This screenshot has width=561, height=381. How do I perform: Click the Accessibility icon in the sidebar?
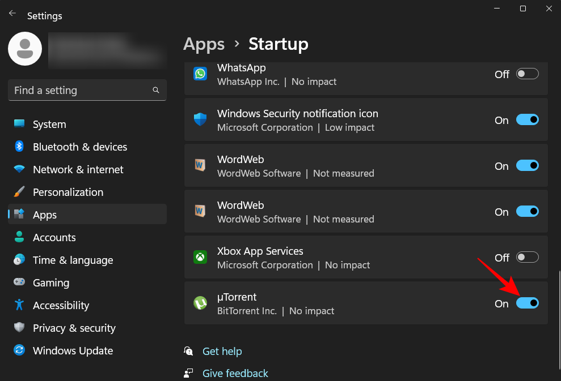[x=19, y=305]
